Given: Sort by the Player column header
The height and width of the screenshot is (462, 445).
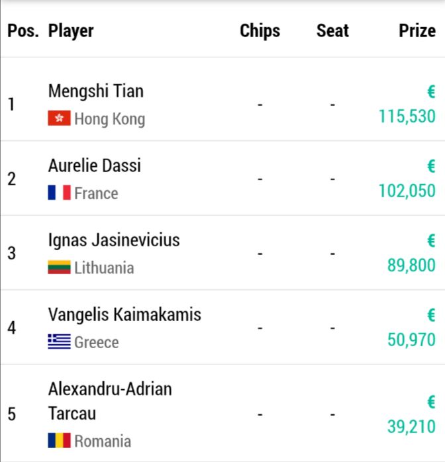Looking at the screenshot, I should (x=71, y=30).
